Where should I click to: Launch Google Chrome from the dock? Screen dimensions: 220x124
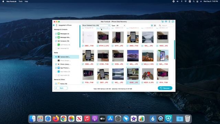tap(64, 118)
